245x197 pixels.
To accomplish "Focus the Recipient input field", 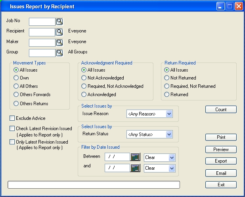I will click(42, 32).
